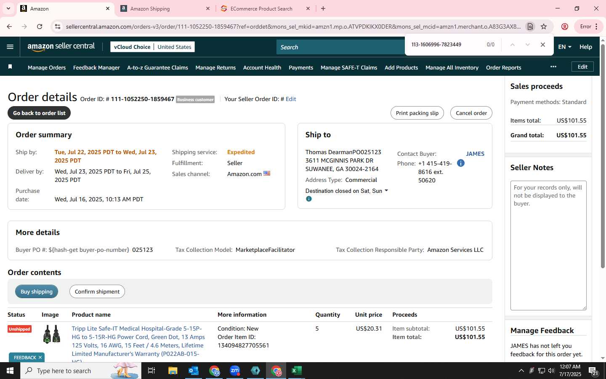View site information icon in address bar
The width and height of the screenshot is (606, 379).
point(58,27)
